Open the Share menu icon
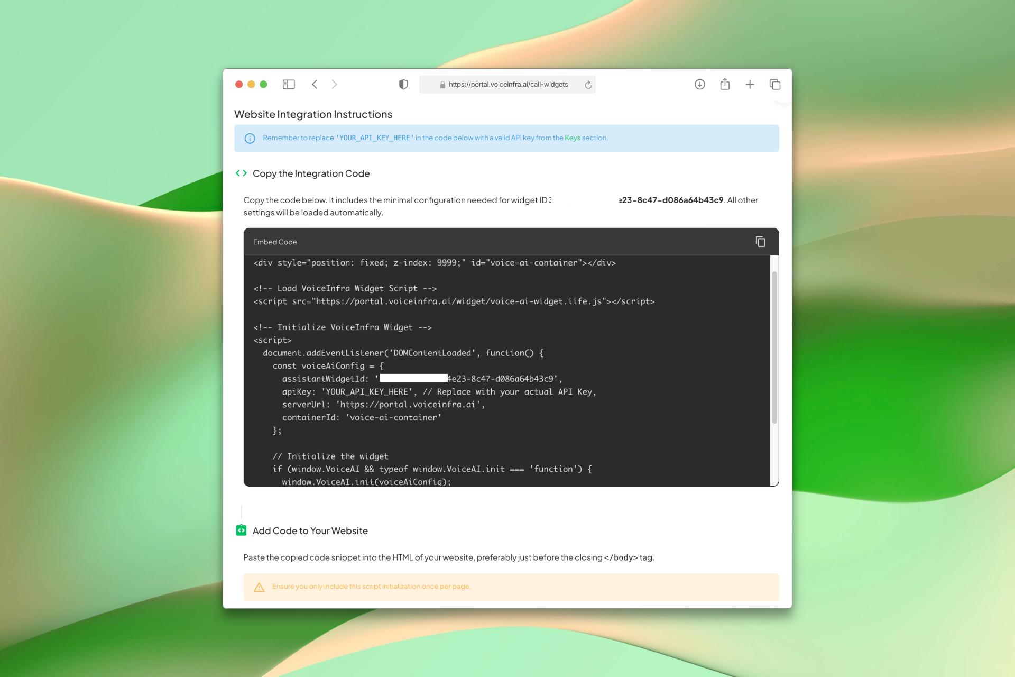 point(725,84)
